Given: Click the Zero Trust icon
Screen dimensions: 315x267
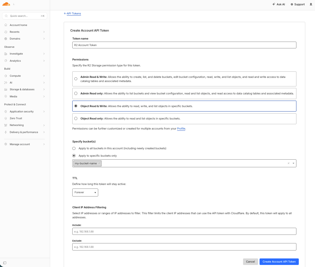Looking at the screenshot, I should tap(6, 118).
